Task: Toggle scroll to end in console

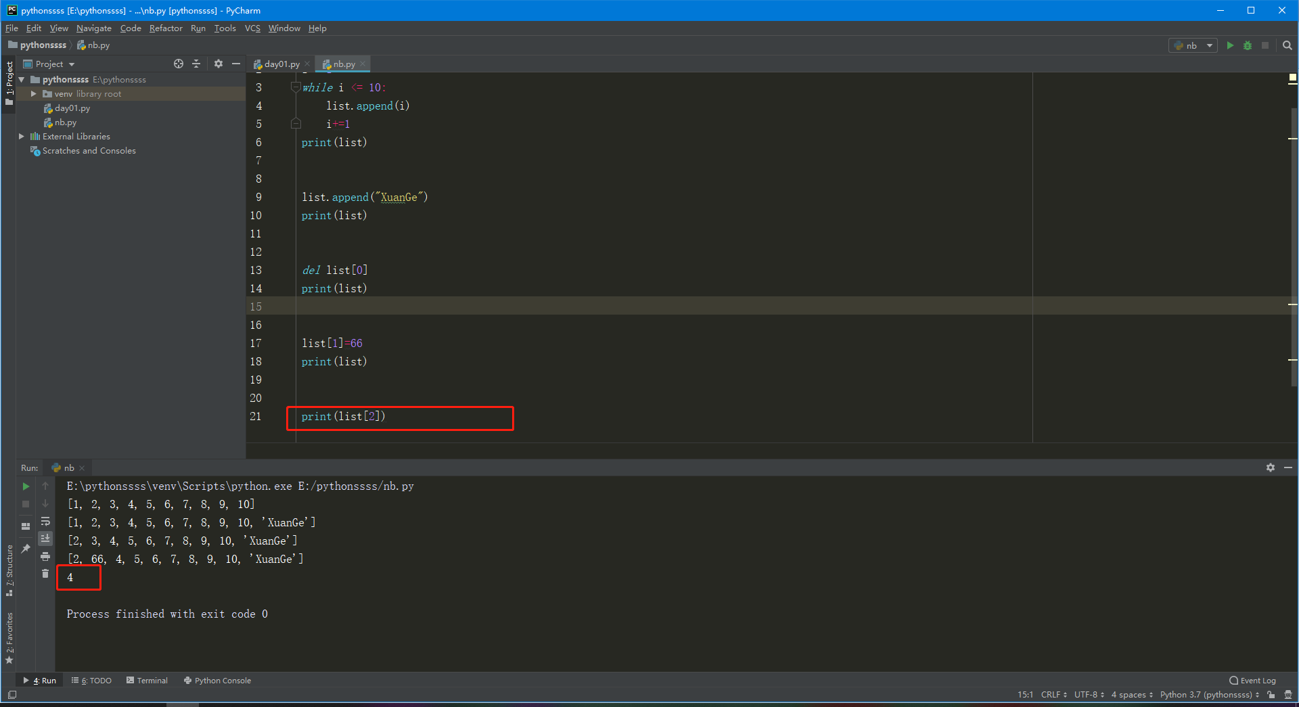Action: pos(45,539)
